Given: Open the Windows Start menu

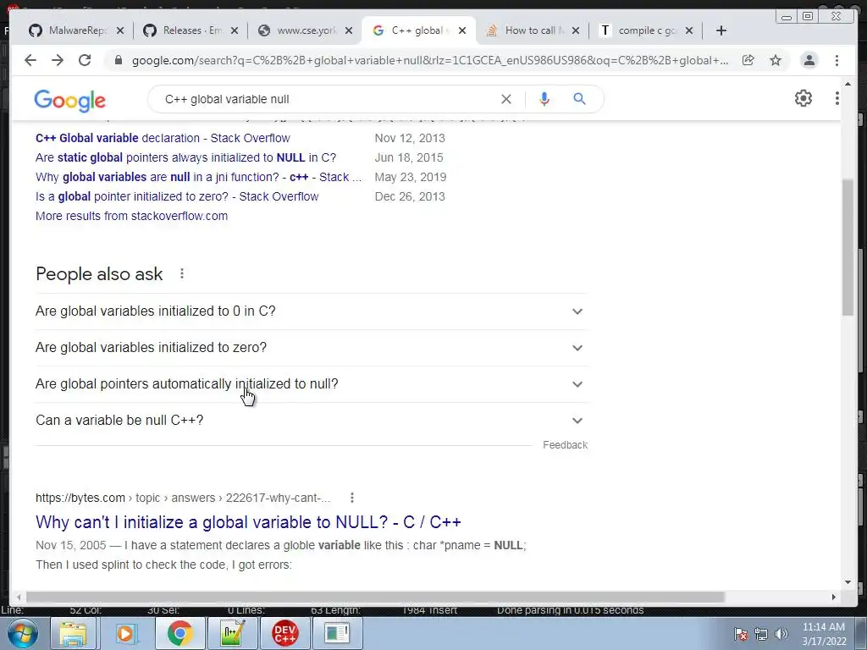Looking at the screenshot, I should point(23,633).
